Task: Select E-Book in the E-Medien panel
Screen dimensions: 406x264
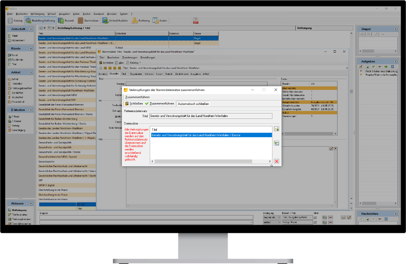Action: [x=14, y=117]
